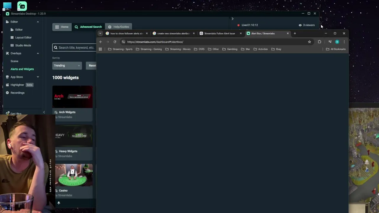This screenshot has height=213, width=379.
Task: Select Alerts and Widgets in sidebar
Action: click(22, 69)
